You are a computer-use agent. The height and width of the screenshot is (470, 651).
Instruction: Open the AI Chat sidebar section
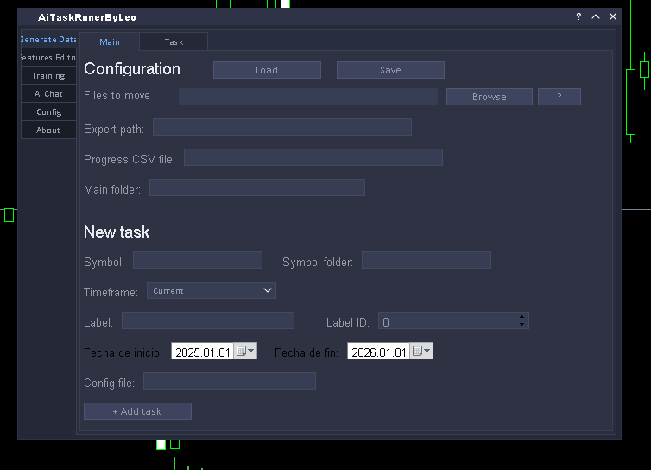(48, 94)
